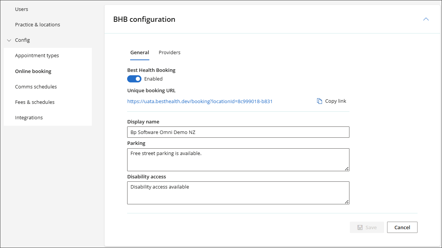This screenshot has width=442, height=248.
Task: Open Users in the sidebar
Action: [21, 9]
